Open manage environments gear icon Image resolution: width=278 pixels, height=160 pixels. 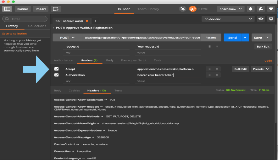click(x=271, y=19)
